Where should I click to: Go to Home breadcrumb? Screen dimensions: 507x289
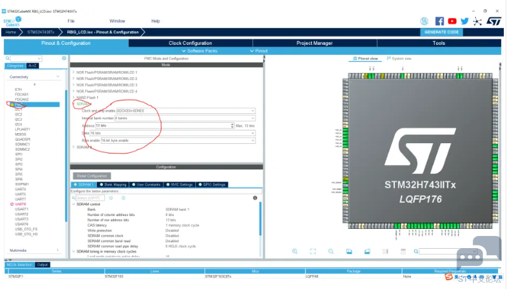(x=11, y=32)
